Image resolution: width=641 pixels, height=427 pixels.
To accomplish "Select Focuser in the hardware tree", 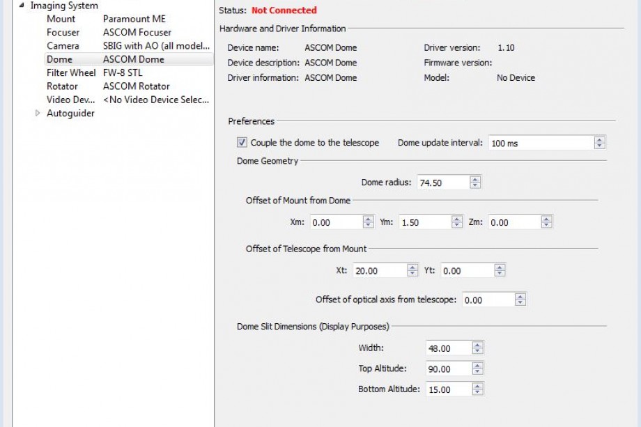I will point(63,32).
